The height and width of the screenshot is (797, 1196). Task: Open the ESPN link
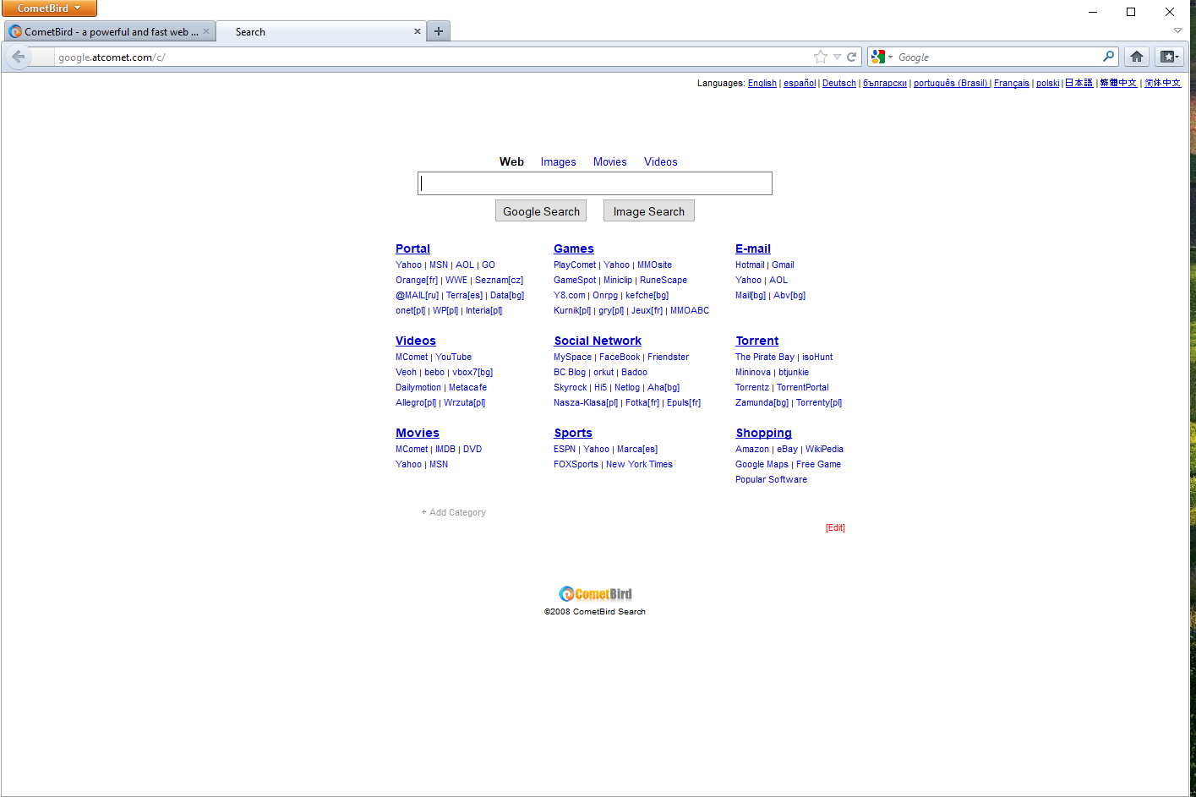click(x=565, y=449)
